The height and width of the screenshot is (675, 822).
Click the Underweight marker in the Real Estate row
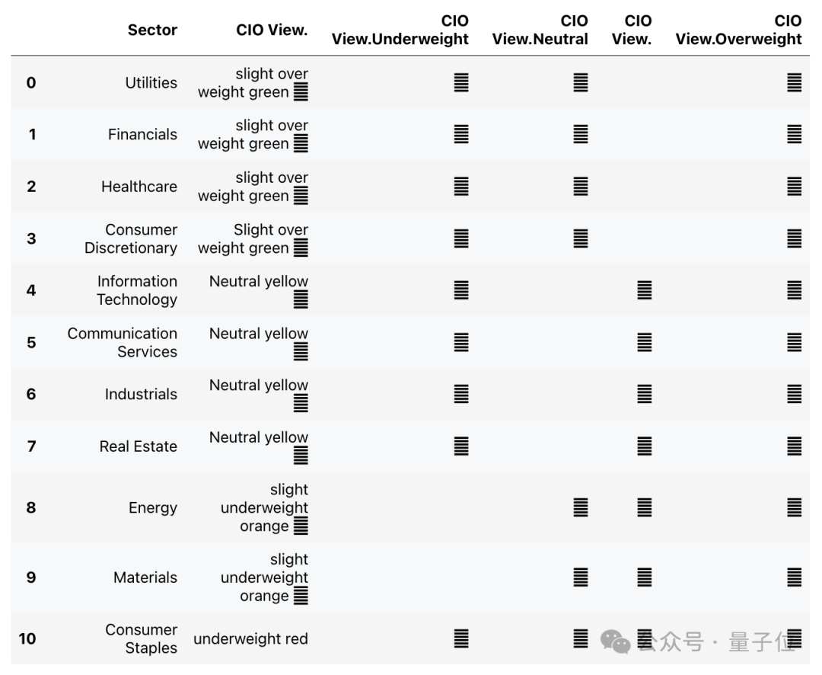click(461, 446)
